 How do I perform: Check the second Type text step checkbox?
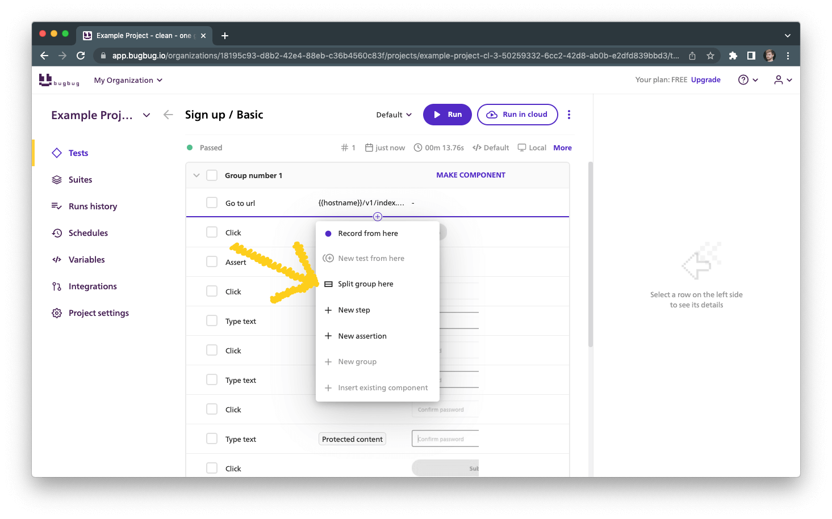(x=212, y=379)
